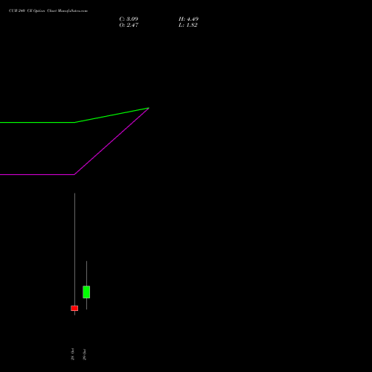
Task: Click the flat segment of the magenta line
Action: coord(37,175)
